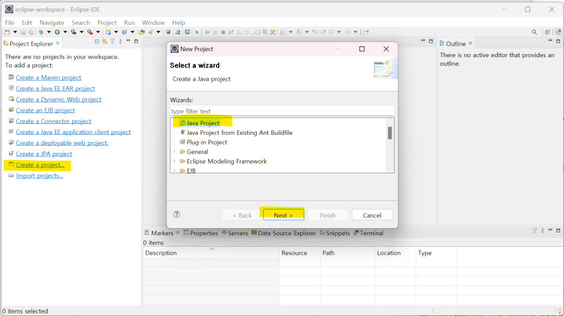Click the monitor-shaped toolbar icon
564x316 pixels.
[187, 32]
